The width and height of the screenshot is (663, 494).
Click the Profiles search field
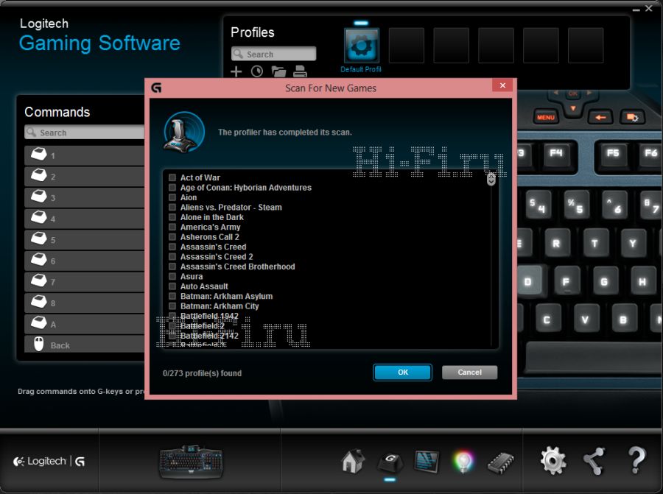point(274,54)
